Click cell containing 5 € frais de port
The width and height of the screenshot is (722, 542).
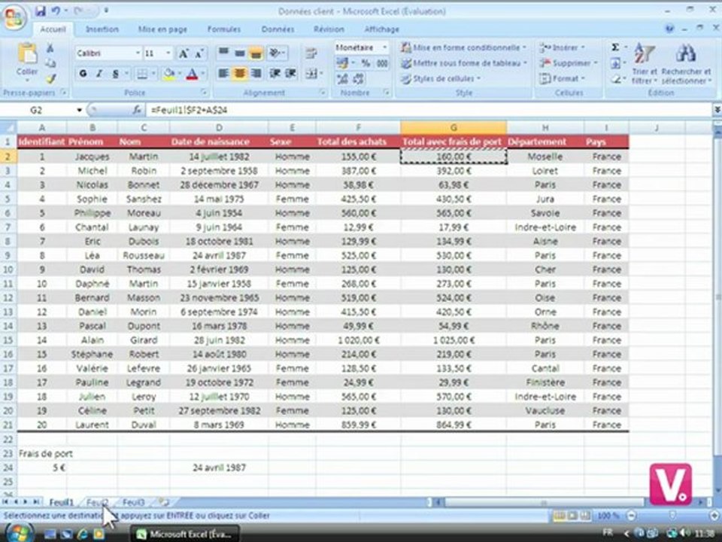[x=42, y=467]
